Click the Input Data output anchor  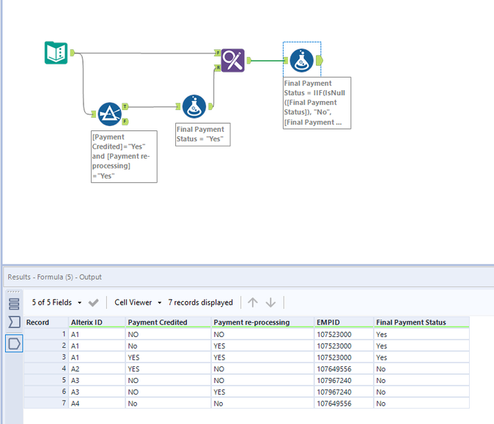[72, 53]
